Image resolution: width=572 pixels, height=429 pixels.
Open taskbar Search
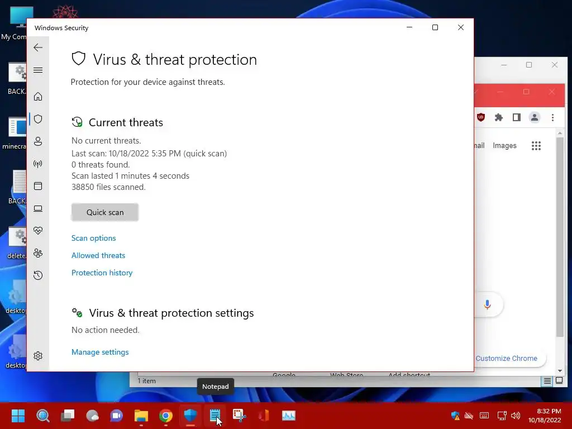click(42, 416)
